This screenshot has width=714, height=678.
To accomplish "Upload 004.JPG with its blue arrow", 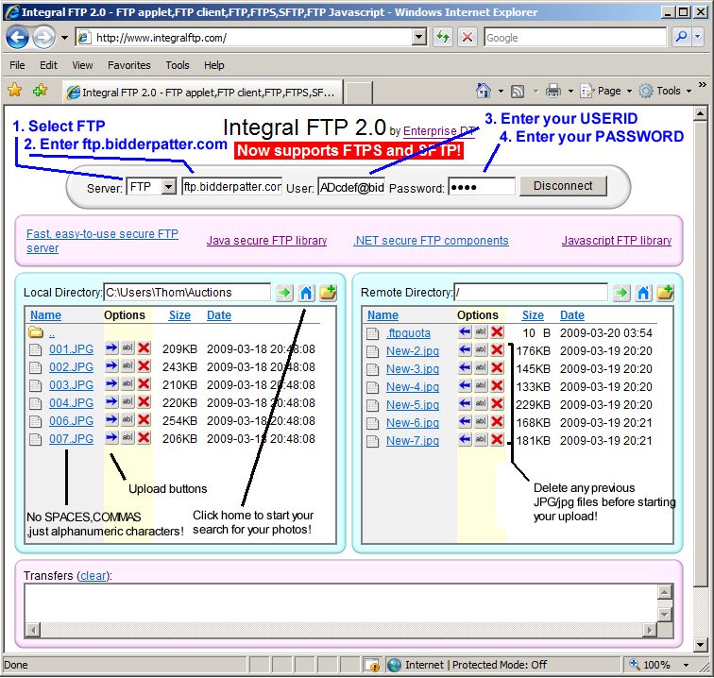I will coord(111,402).
